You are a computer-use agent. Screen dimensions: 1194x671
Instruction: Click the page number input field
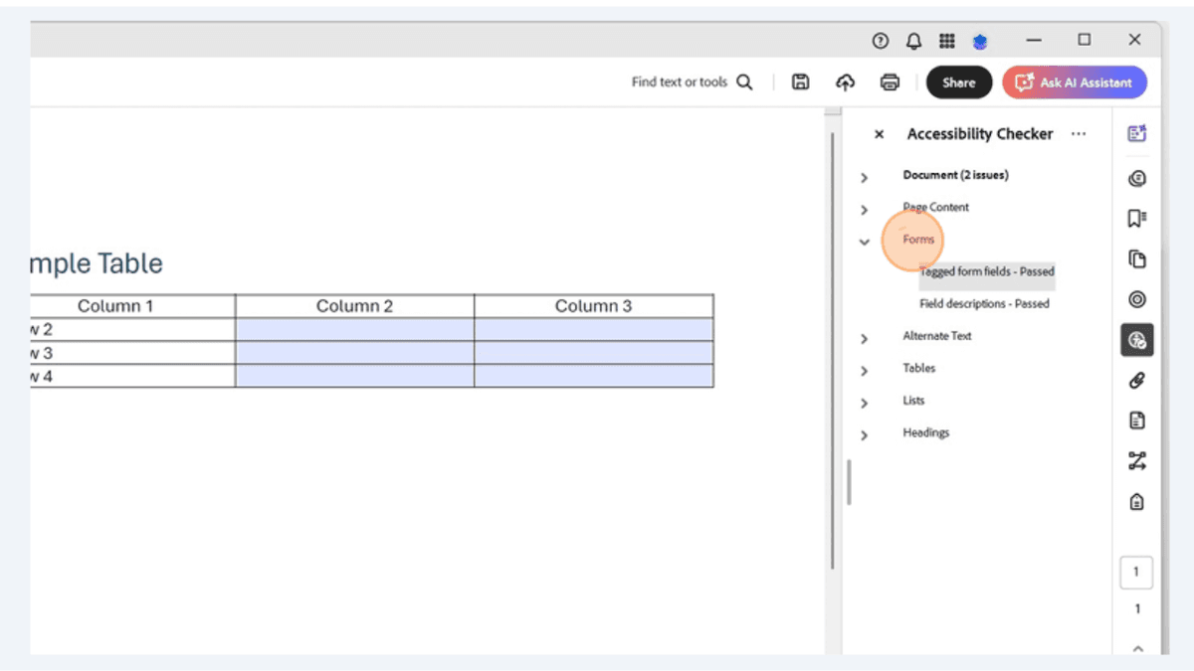(x=1136, y=572)
